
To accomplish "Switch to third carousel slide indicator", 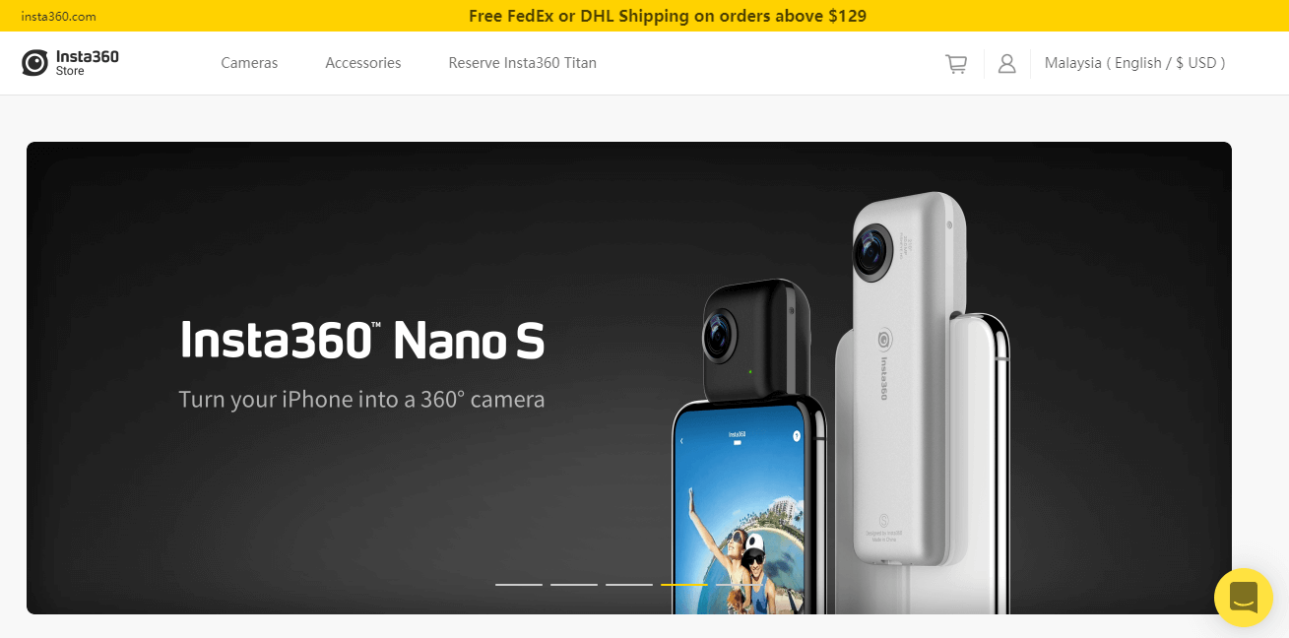I will (x=629, y=585).
